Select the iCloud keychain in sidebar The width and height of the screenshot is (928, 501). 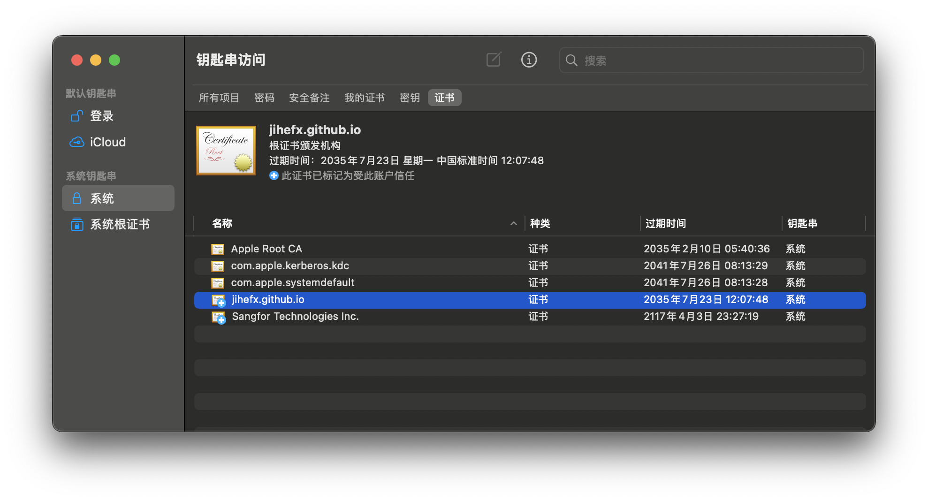(107, 142)
